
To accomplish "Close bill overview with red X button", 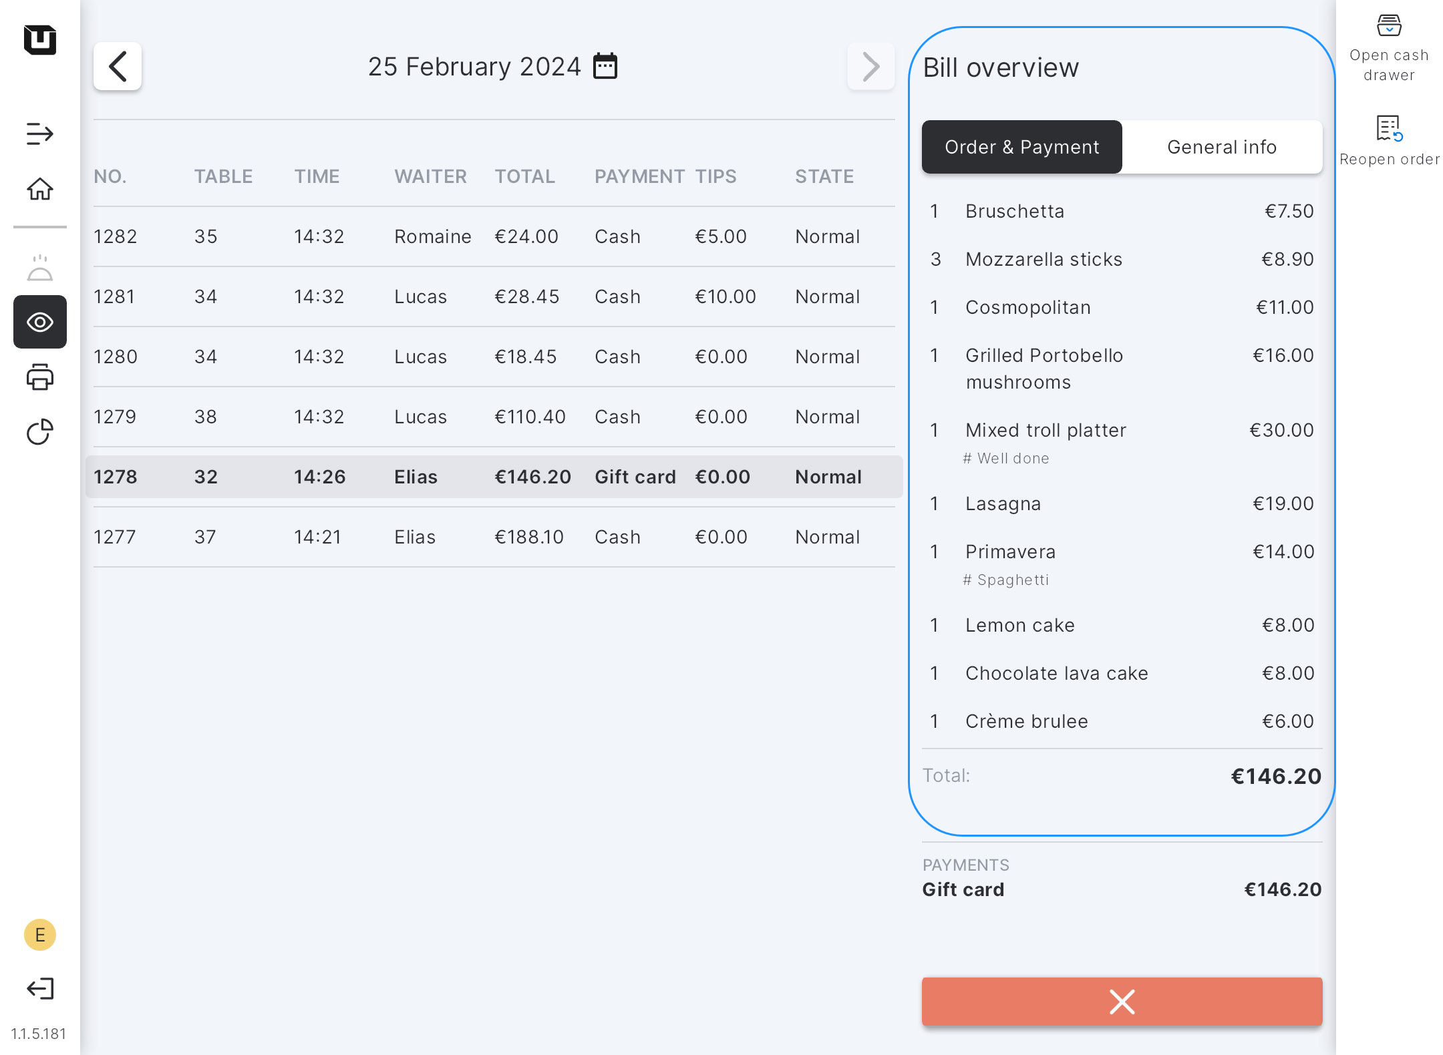I will click(x=1122, y=1002).
